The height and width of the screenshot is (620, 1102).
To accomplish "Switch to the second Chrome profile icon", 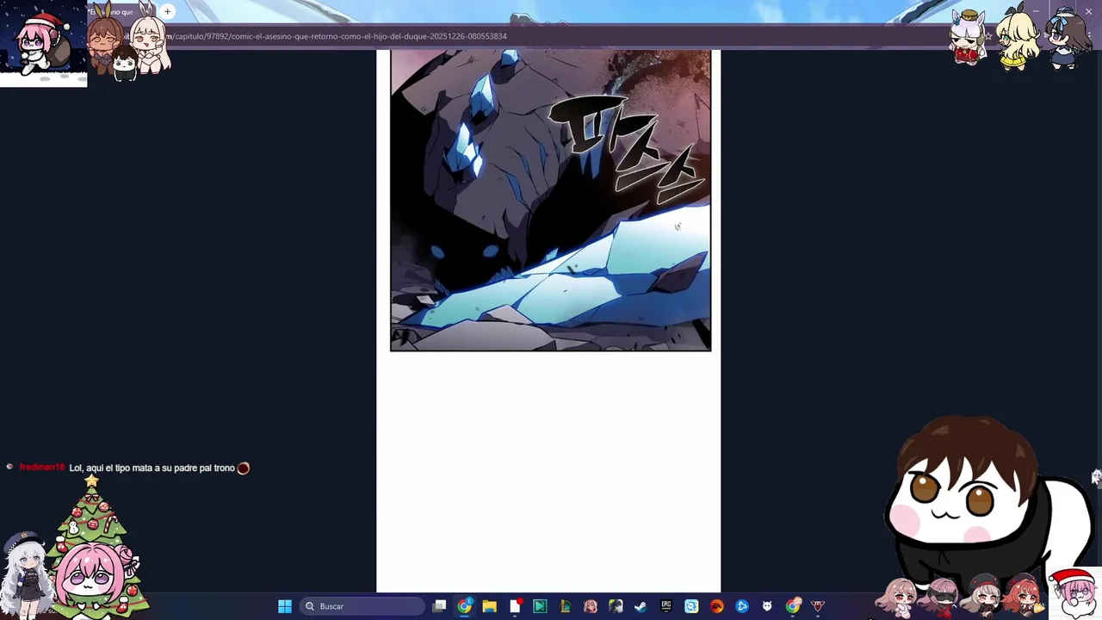I will tap(793, 606).
